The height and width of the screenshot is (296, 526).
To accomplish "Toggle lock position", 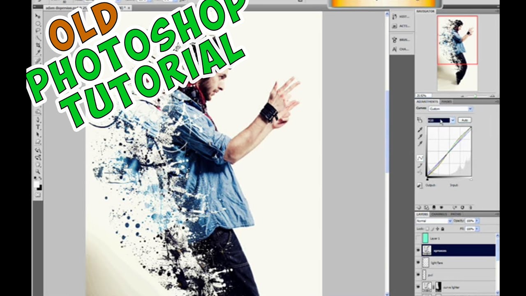I will click(x=438, y=229).
